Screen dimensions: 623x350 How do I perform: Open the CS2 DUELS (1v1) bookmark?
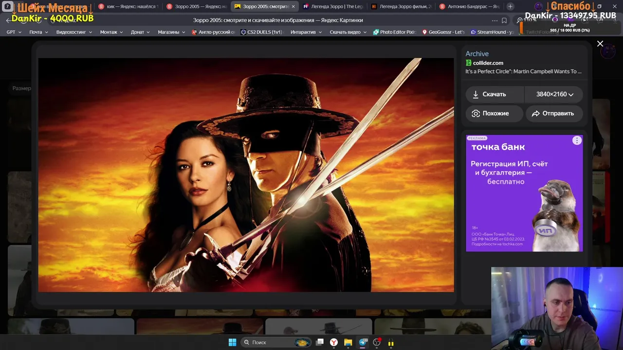click(x=262, y=32)
